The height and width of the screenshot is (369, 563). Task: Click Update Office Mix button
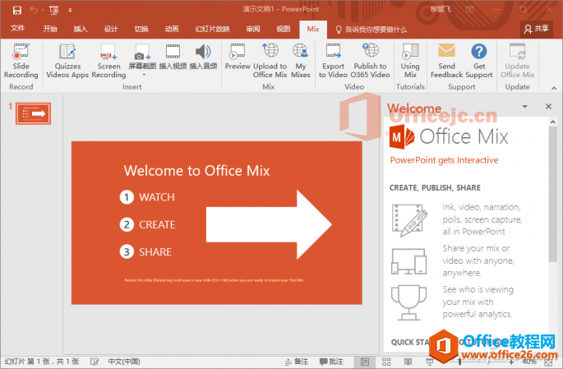[x=518, y=61]
